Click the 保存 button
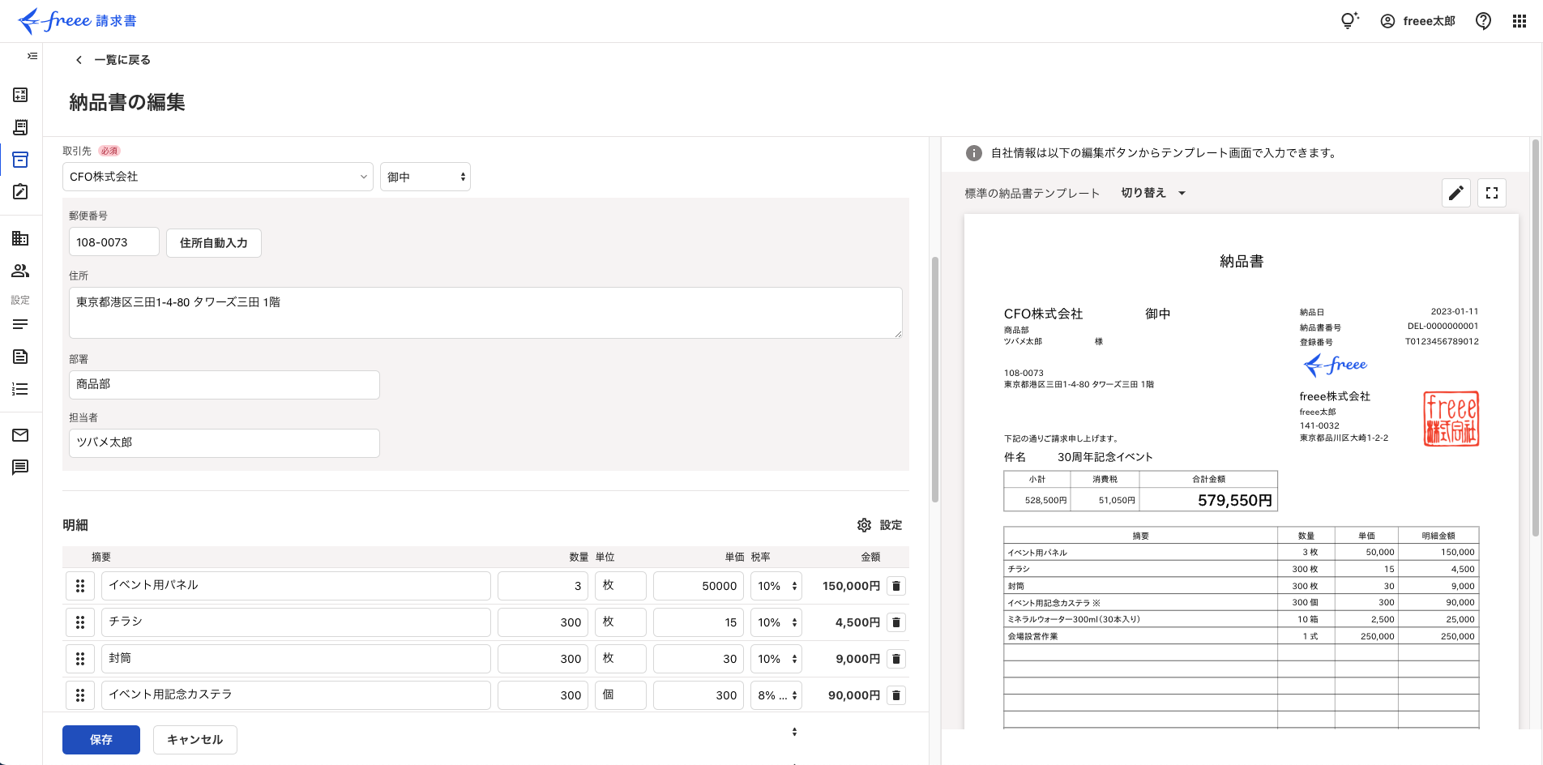The width and height of the screenshot is (1543, 765). 101,740
